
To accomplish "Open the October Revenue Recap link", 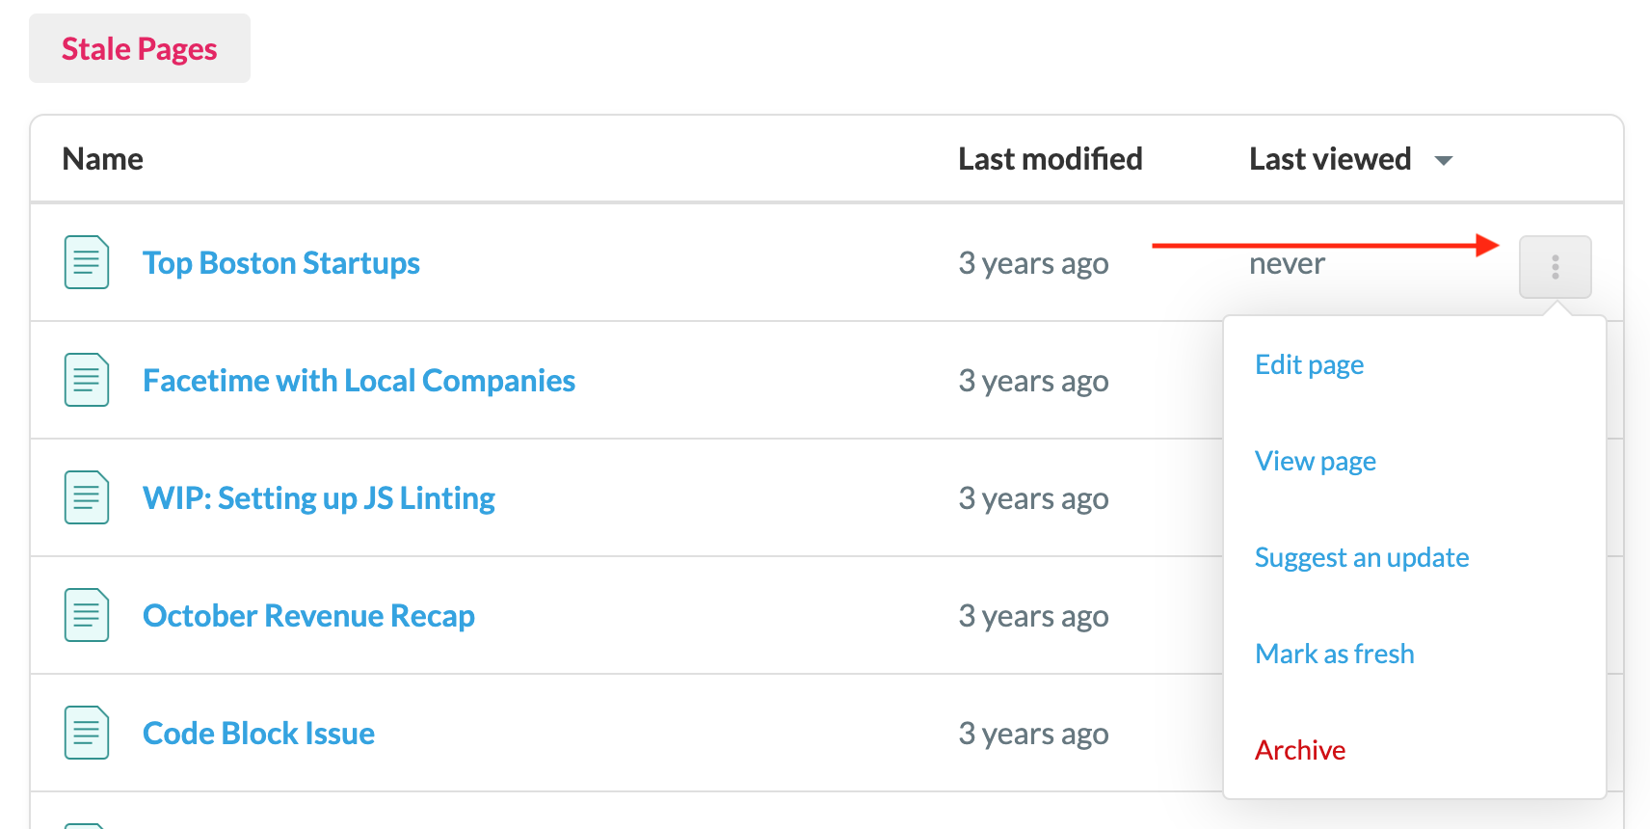I will tap(308, 616).
